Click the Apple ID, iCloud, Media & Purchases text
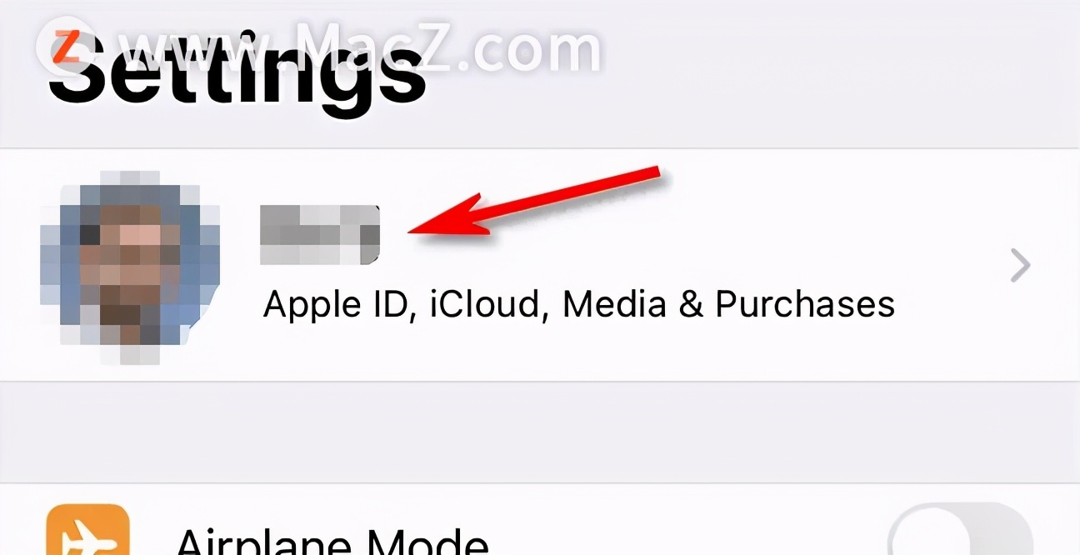The height and width of the screenshot is (555, 1080). [x=579, y=305]
